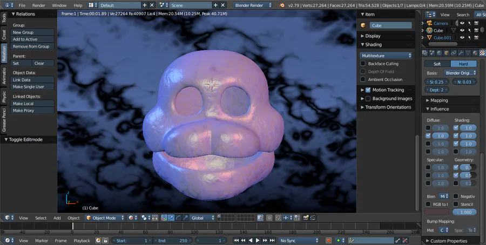Delete the Default screen layout
Screen dimensions: 486x245
(152, 5)
